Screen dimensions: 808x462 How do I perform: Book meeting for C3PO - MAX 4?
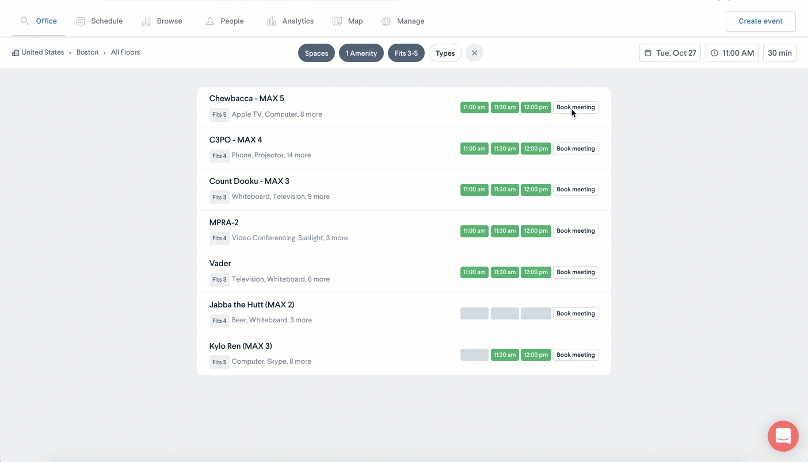point(575,149)
